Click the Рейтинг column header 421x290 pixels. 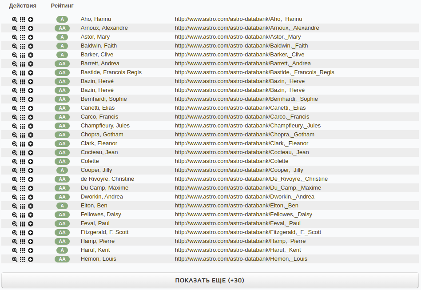[62, 6]
